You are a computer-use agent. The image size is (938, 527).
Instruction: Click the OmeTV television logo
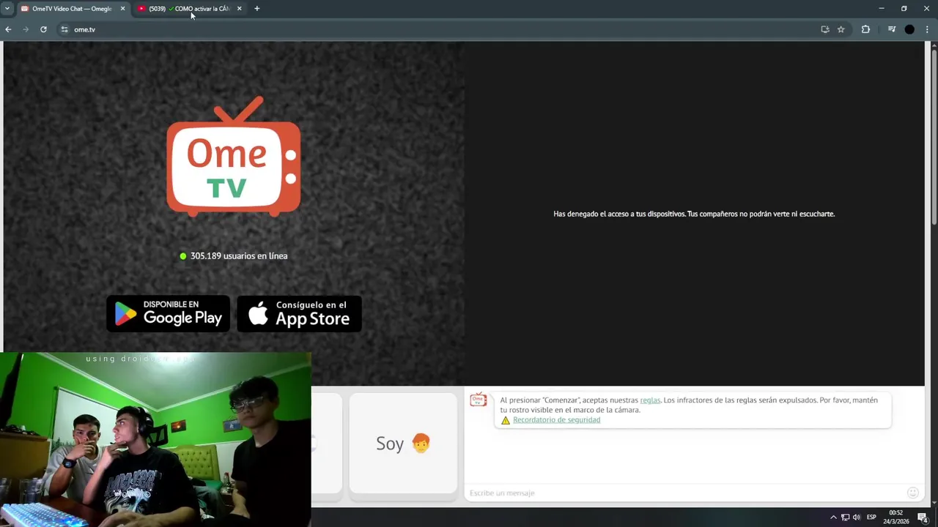coord(233,157)
